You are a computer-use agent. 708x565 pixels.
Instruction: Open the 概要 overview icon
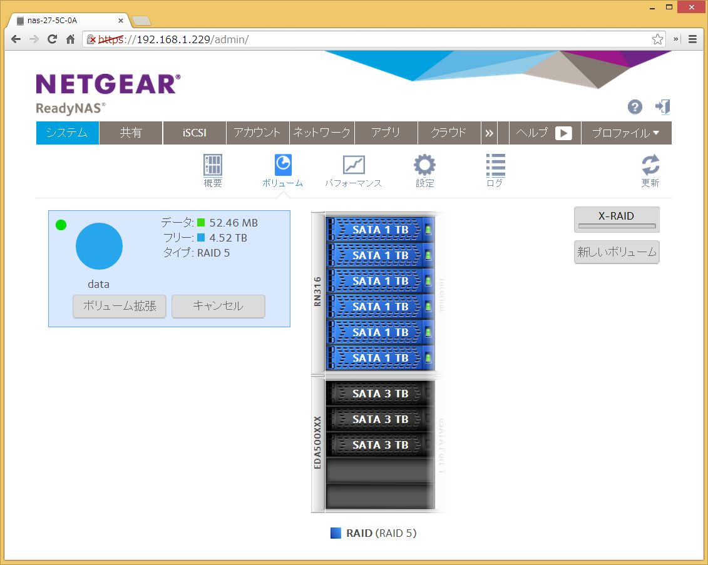213,166
